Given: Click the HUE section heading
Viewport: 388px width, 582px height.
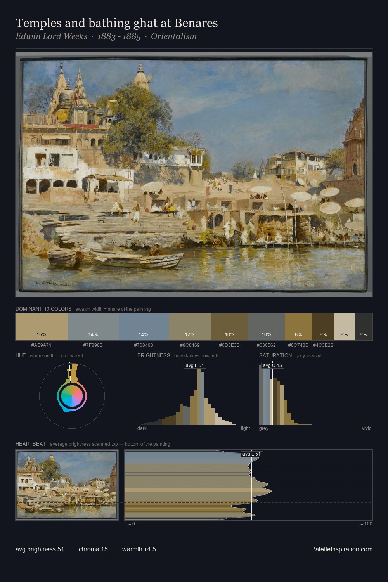Looking at the screenshot, I should coord(21,355).
